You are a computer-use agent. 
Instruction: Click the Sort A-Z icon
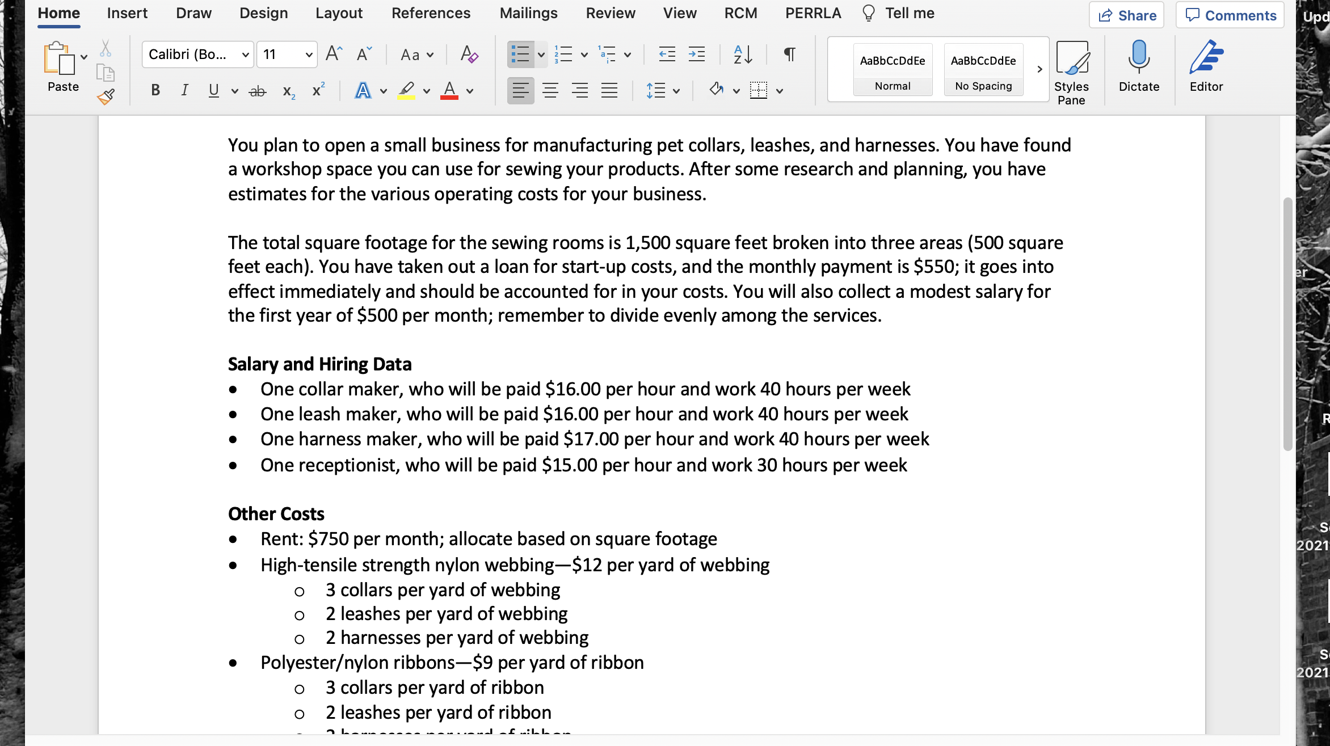[743, 54]
